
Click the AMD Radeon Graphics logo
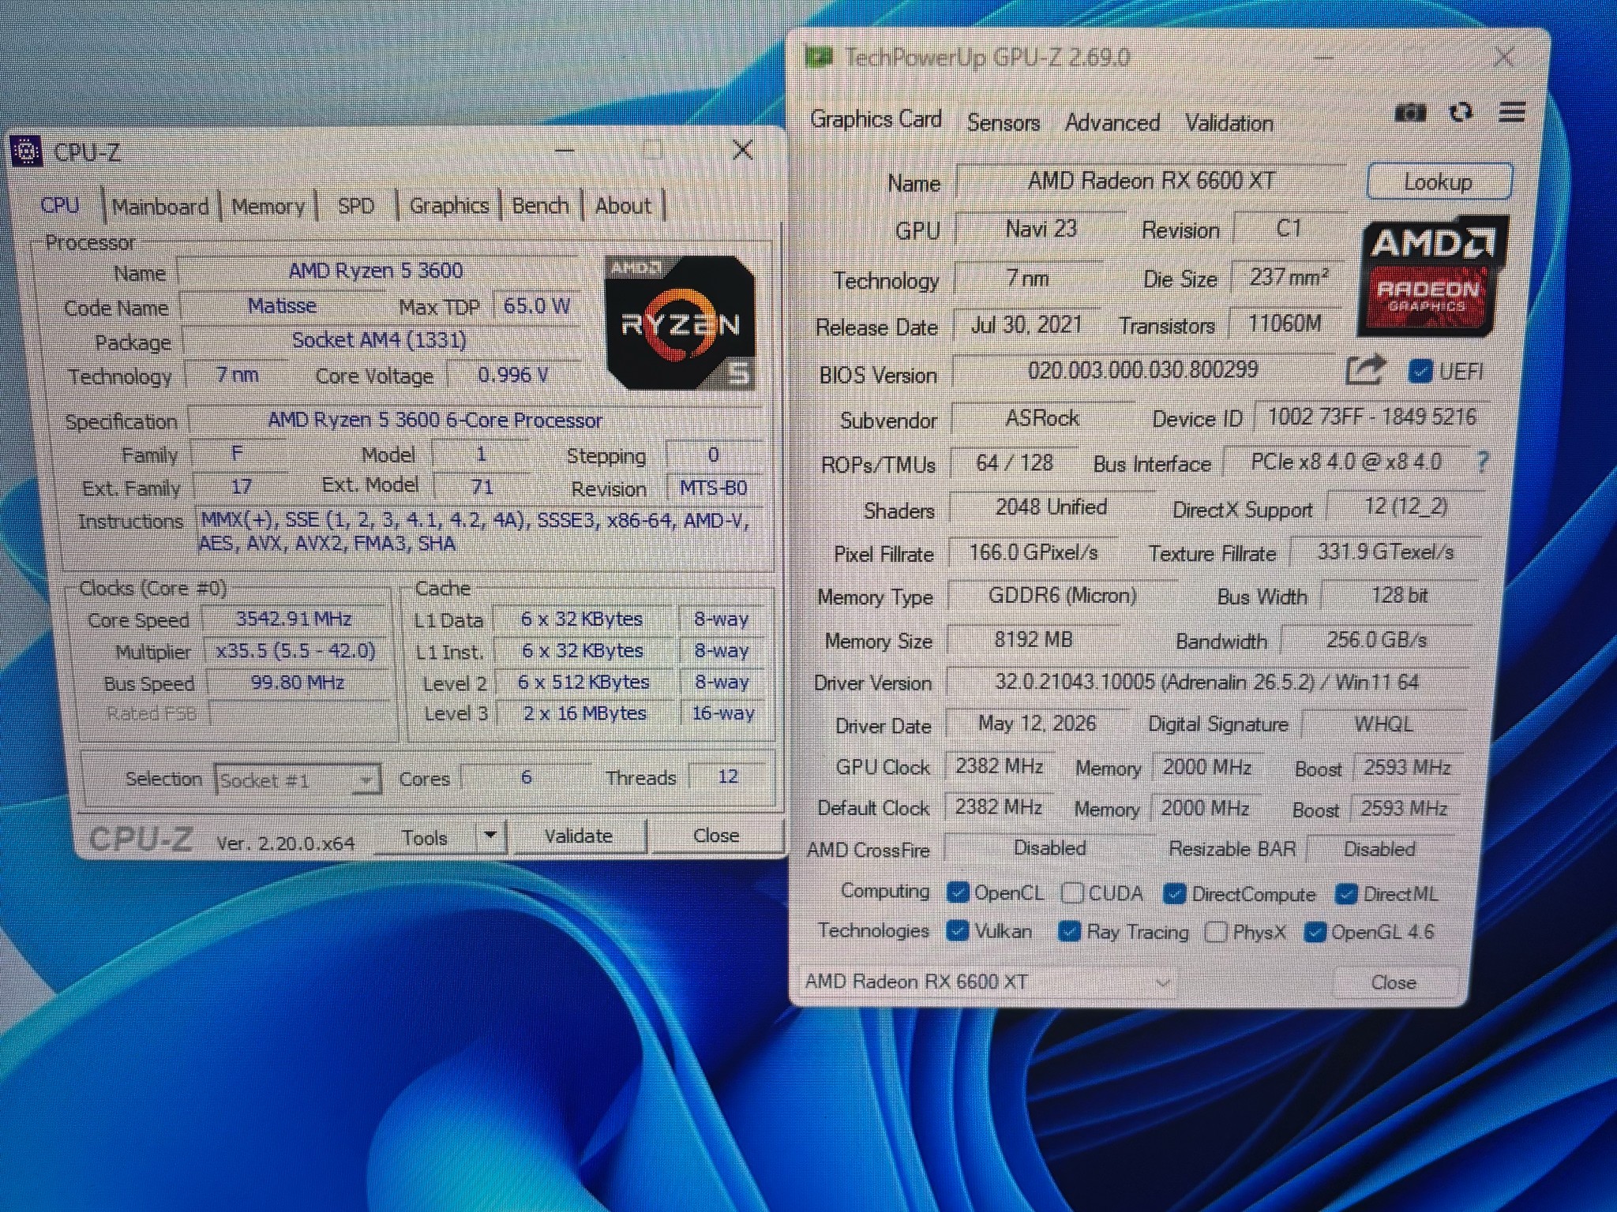[1431, 276]
